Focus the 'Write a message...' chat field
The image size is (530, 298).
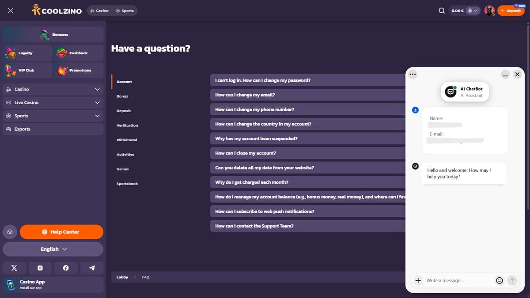point(458,280)
